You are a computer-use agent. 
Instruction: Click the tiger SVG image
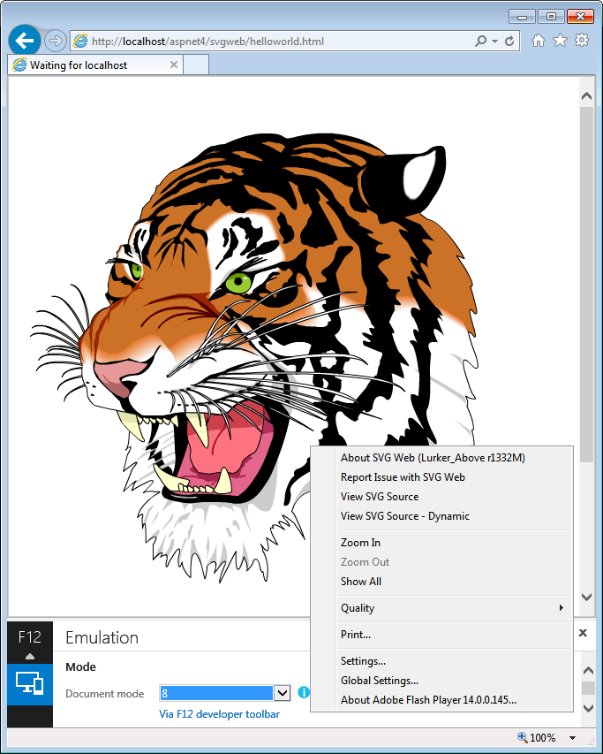(254, 356)
